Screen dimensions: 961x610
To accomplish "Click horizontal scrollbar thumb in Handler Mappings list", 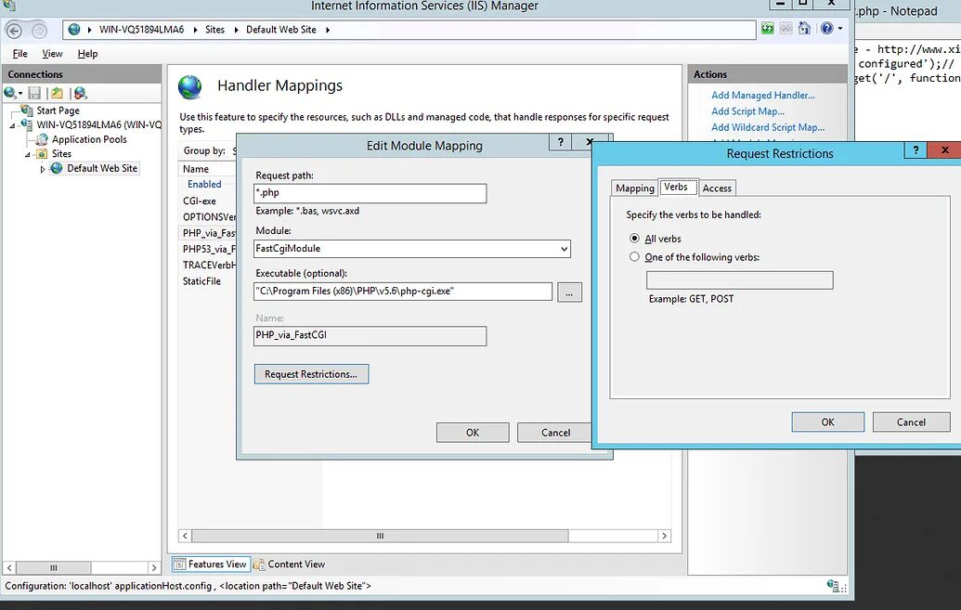I will 380,536.
